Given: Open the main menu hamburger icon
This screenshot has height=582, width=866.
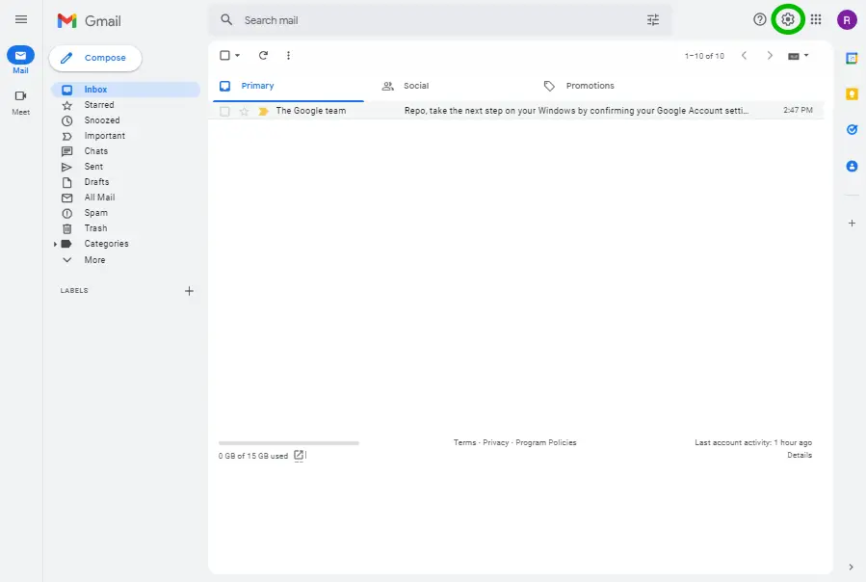Looking at the screenshot, I should (x=21, y=20).
